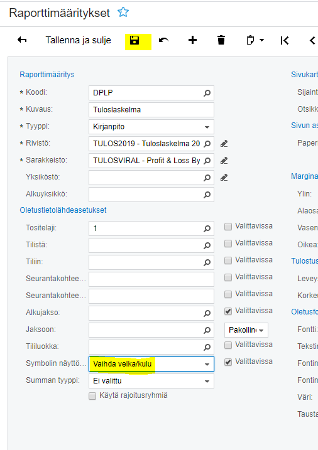Toggle Käytä rajoitusryhmiä checkbox

92,396
